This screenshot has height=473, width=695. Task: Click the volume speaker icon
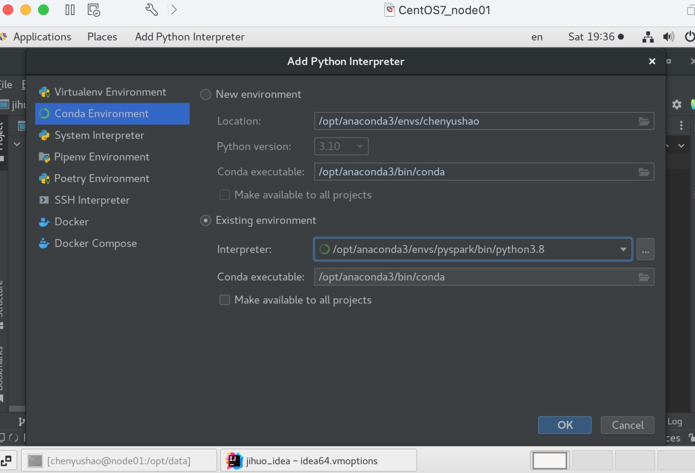[669, 37]
